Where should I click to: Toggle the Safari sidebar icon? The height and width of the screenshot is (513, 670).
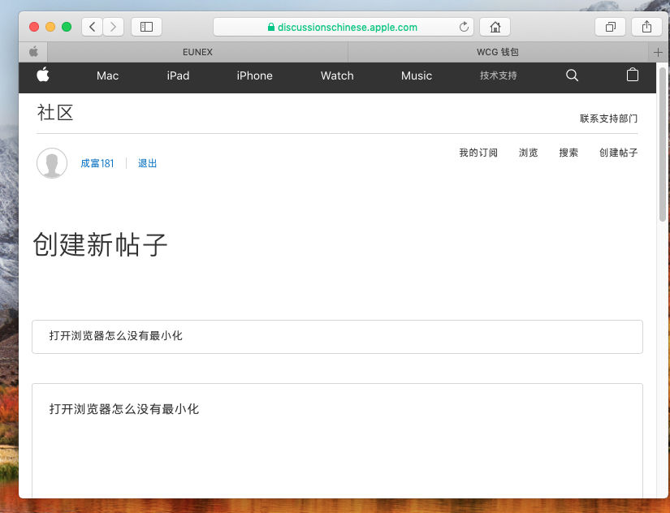click(146, 27)
